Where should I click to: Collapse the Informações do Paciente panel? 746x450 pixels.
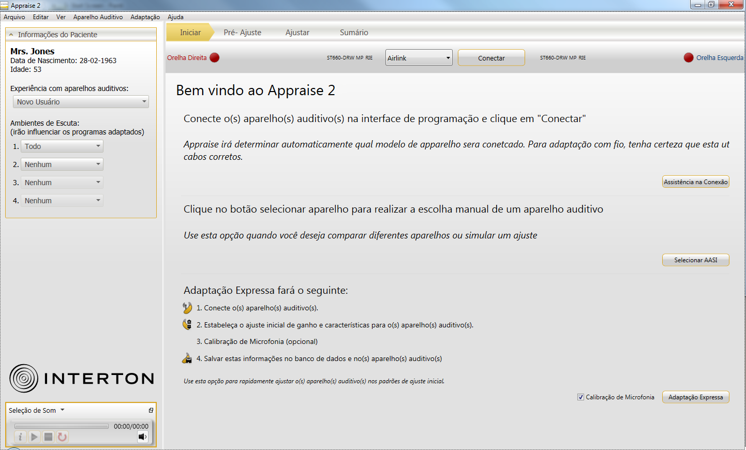tap(11, 35)
